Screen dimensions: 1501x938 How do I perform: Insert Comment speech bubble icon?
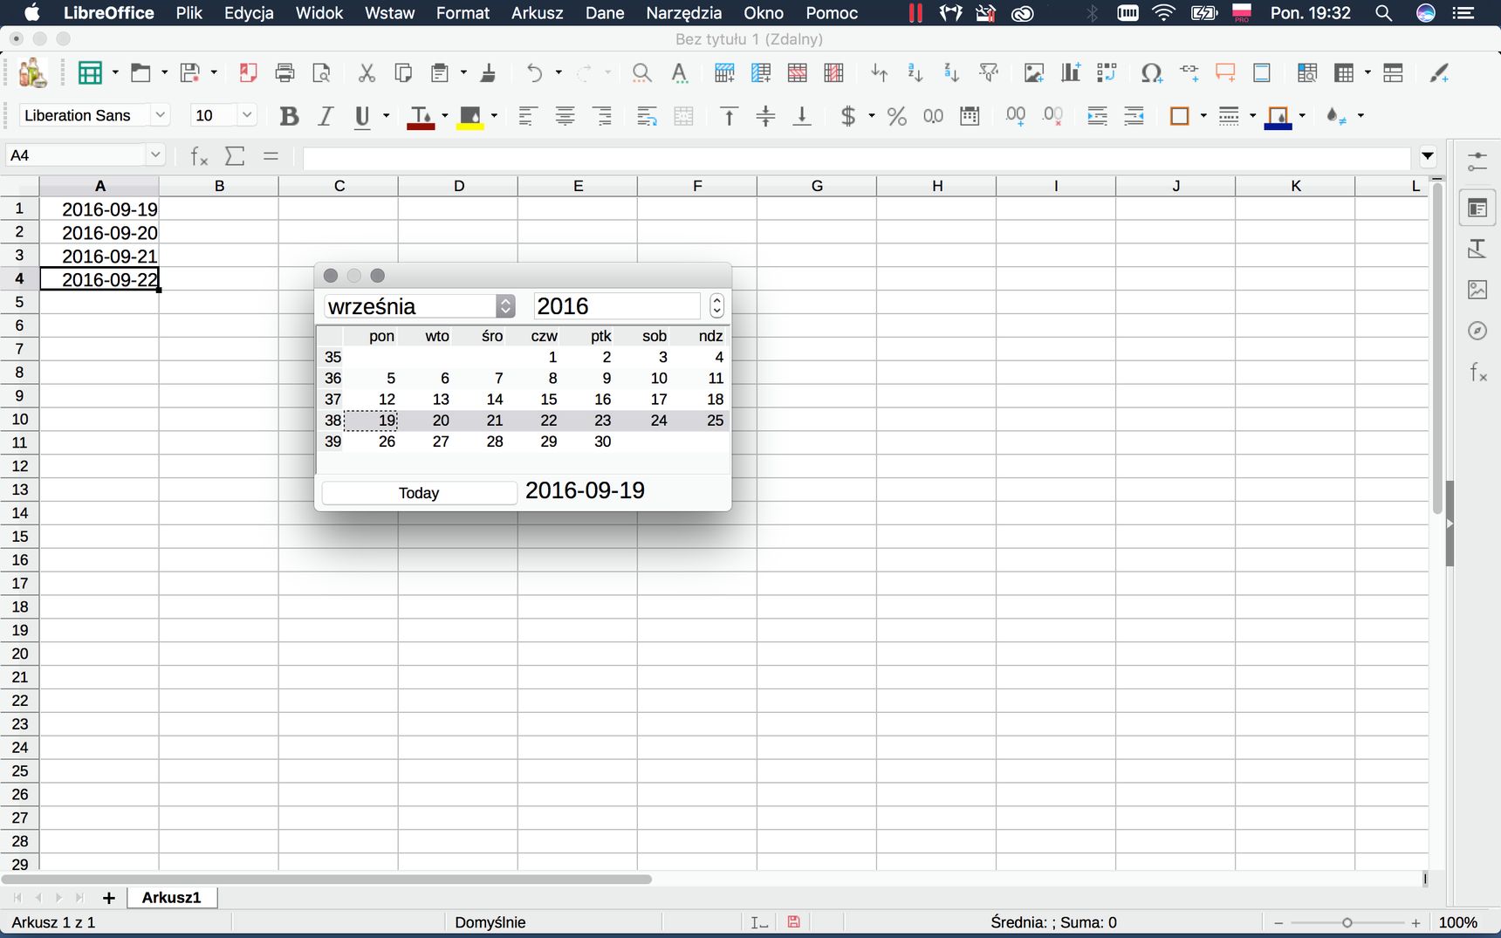(1225, 73)
